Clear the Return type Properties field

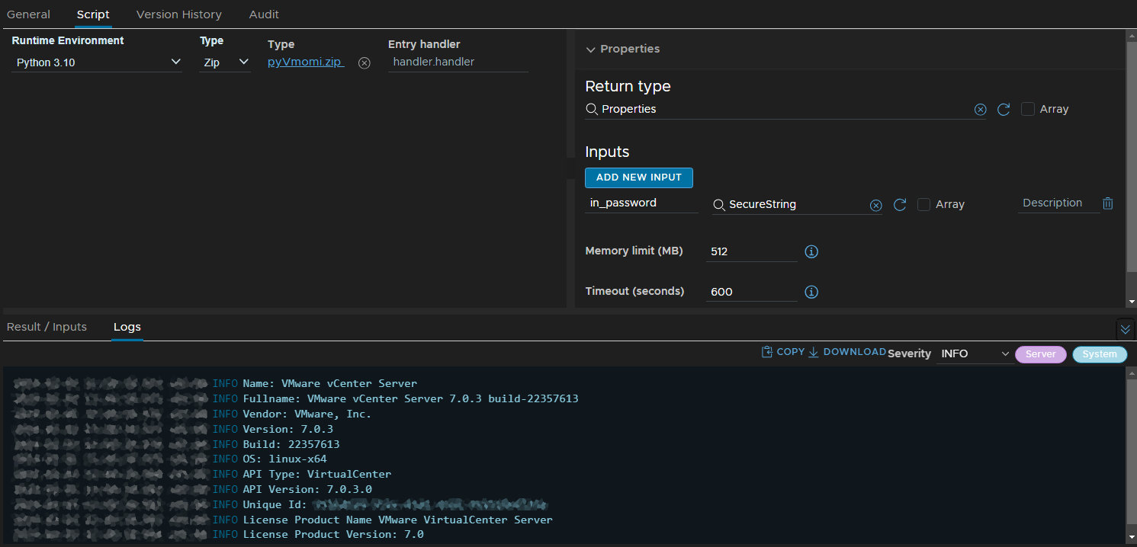pos(980,110)
